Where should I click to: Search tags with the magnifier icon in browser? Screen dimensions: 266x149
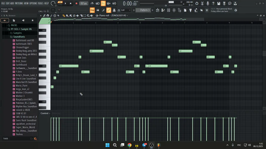tap(35, 139)
